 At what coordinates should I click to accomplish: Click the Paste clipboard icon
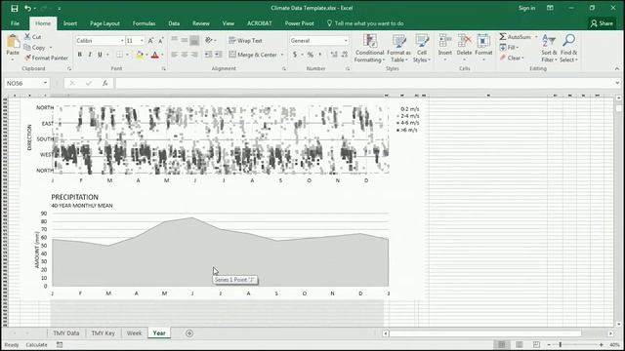tap(13, 41)
